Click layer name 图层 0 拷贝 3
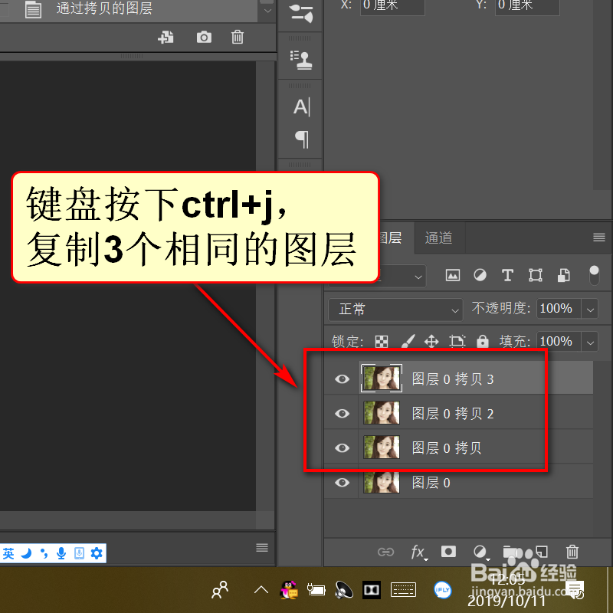 (x=453, y=379)
